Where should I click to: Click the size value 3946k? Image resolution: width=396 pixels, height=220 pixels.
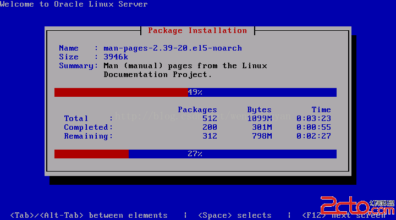coord(116,57)
